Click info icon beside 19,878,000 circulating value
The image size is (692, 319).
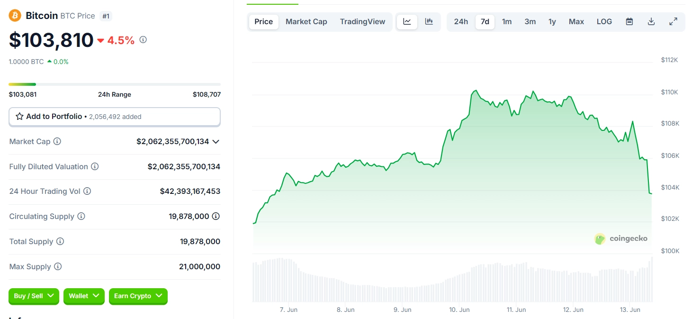tap(216, 216)
